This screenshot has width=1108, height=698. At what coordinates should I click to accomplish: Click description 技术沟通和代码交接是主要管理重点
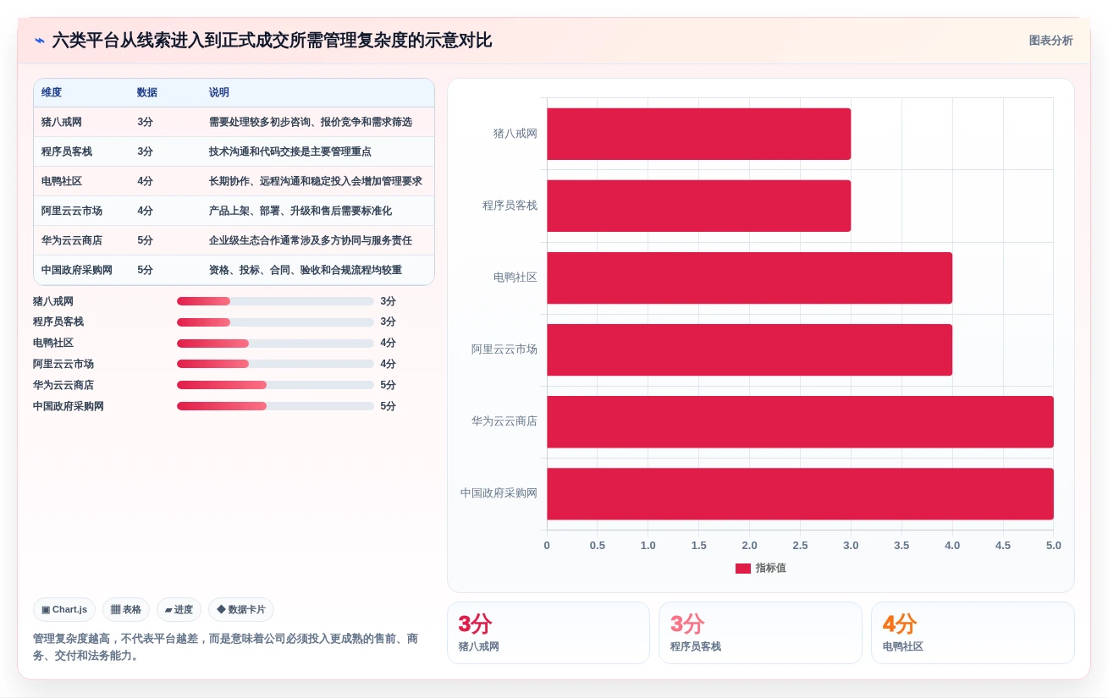tap(290, 151)
